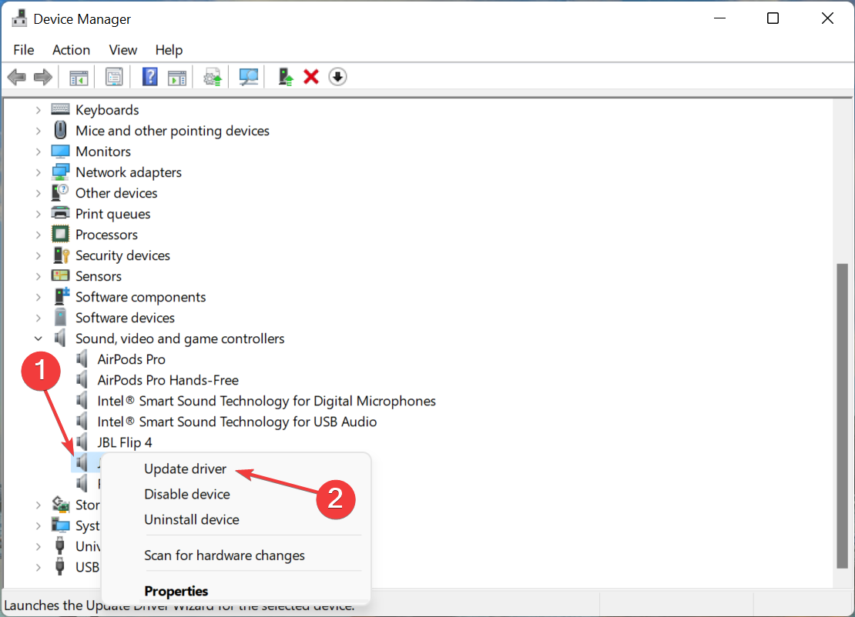Viewport: 855px width, 617px height.
Task: Choose Scan for hardware changes in context menu
Action: 224,555
